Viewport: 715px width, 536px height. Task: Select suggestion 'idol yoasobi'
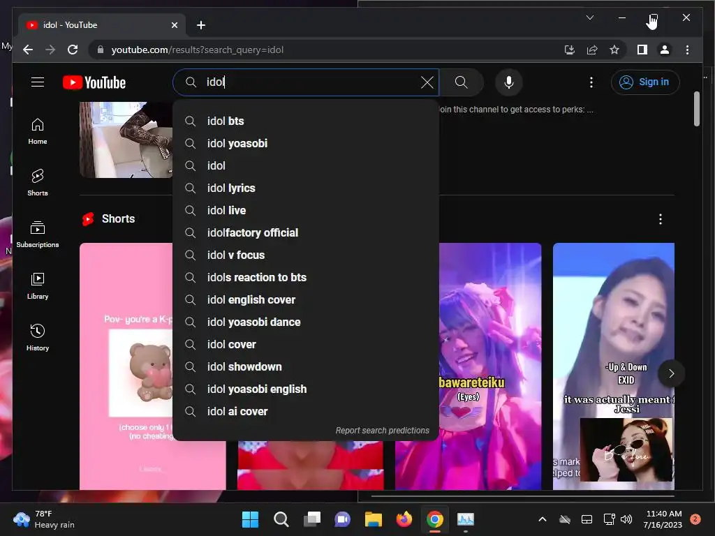click(306, 144)
